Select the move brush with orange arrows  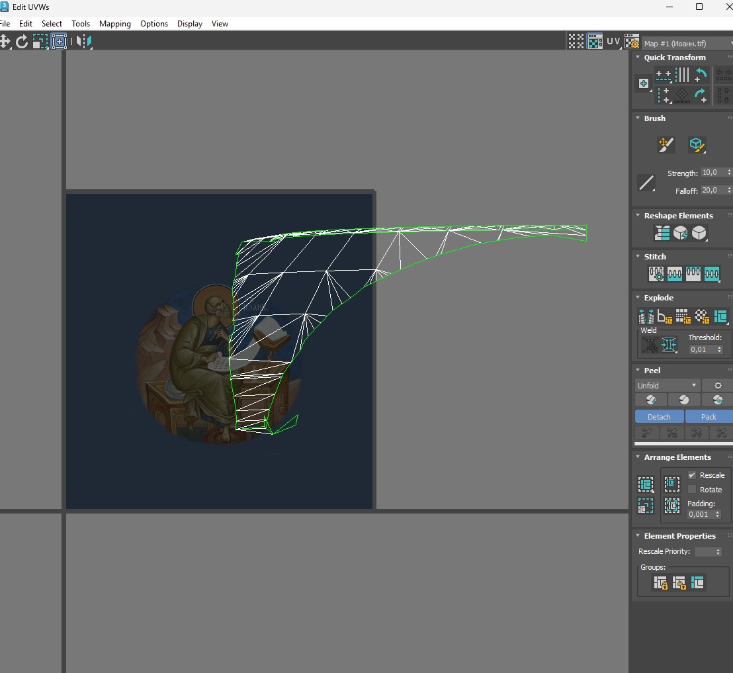666,144
